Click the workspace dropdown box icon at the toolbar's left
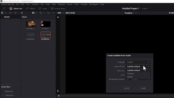The height and width of the screenshot is (98, 174). (4, 8)
